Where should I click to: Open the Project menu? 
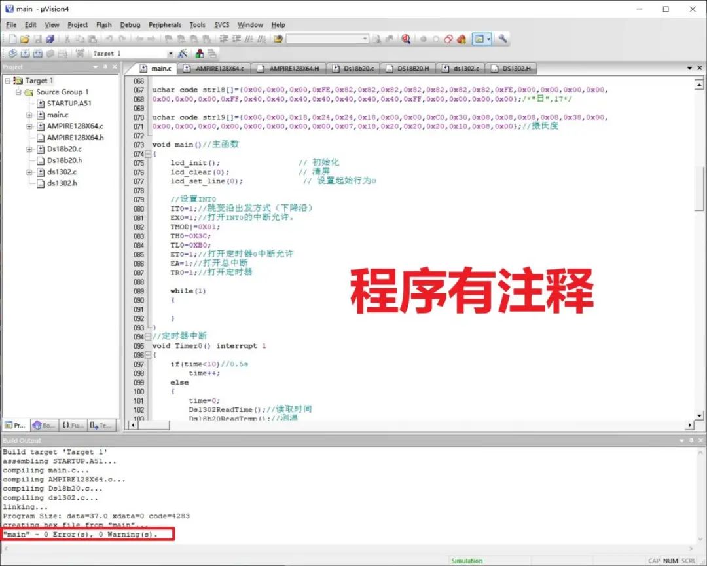pos(77,25)
